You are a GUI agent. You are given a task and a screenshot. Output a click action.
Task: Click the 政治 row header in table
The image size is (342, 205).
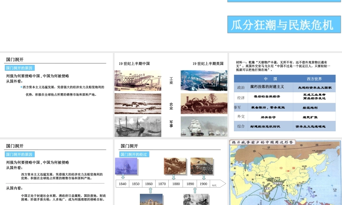coord(241,87)
